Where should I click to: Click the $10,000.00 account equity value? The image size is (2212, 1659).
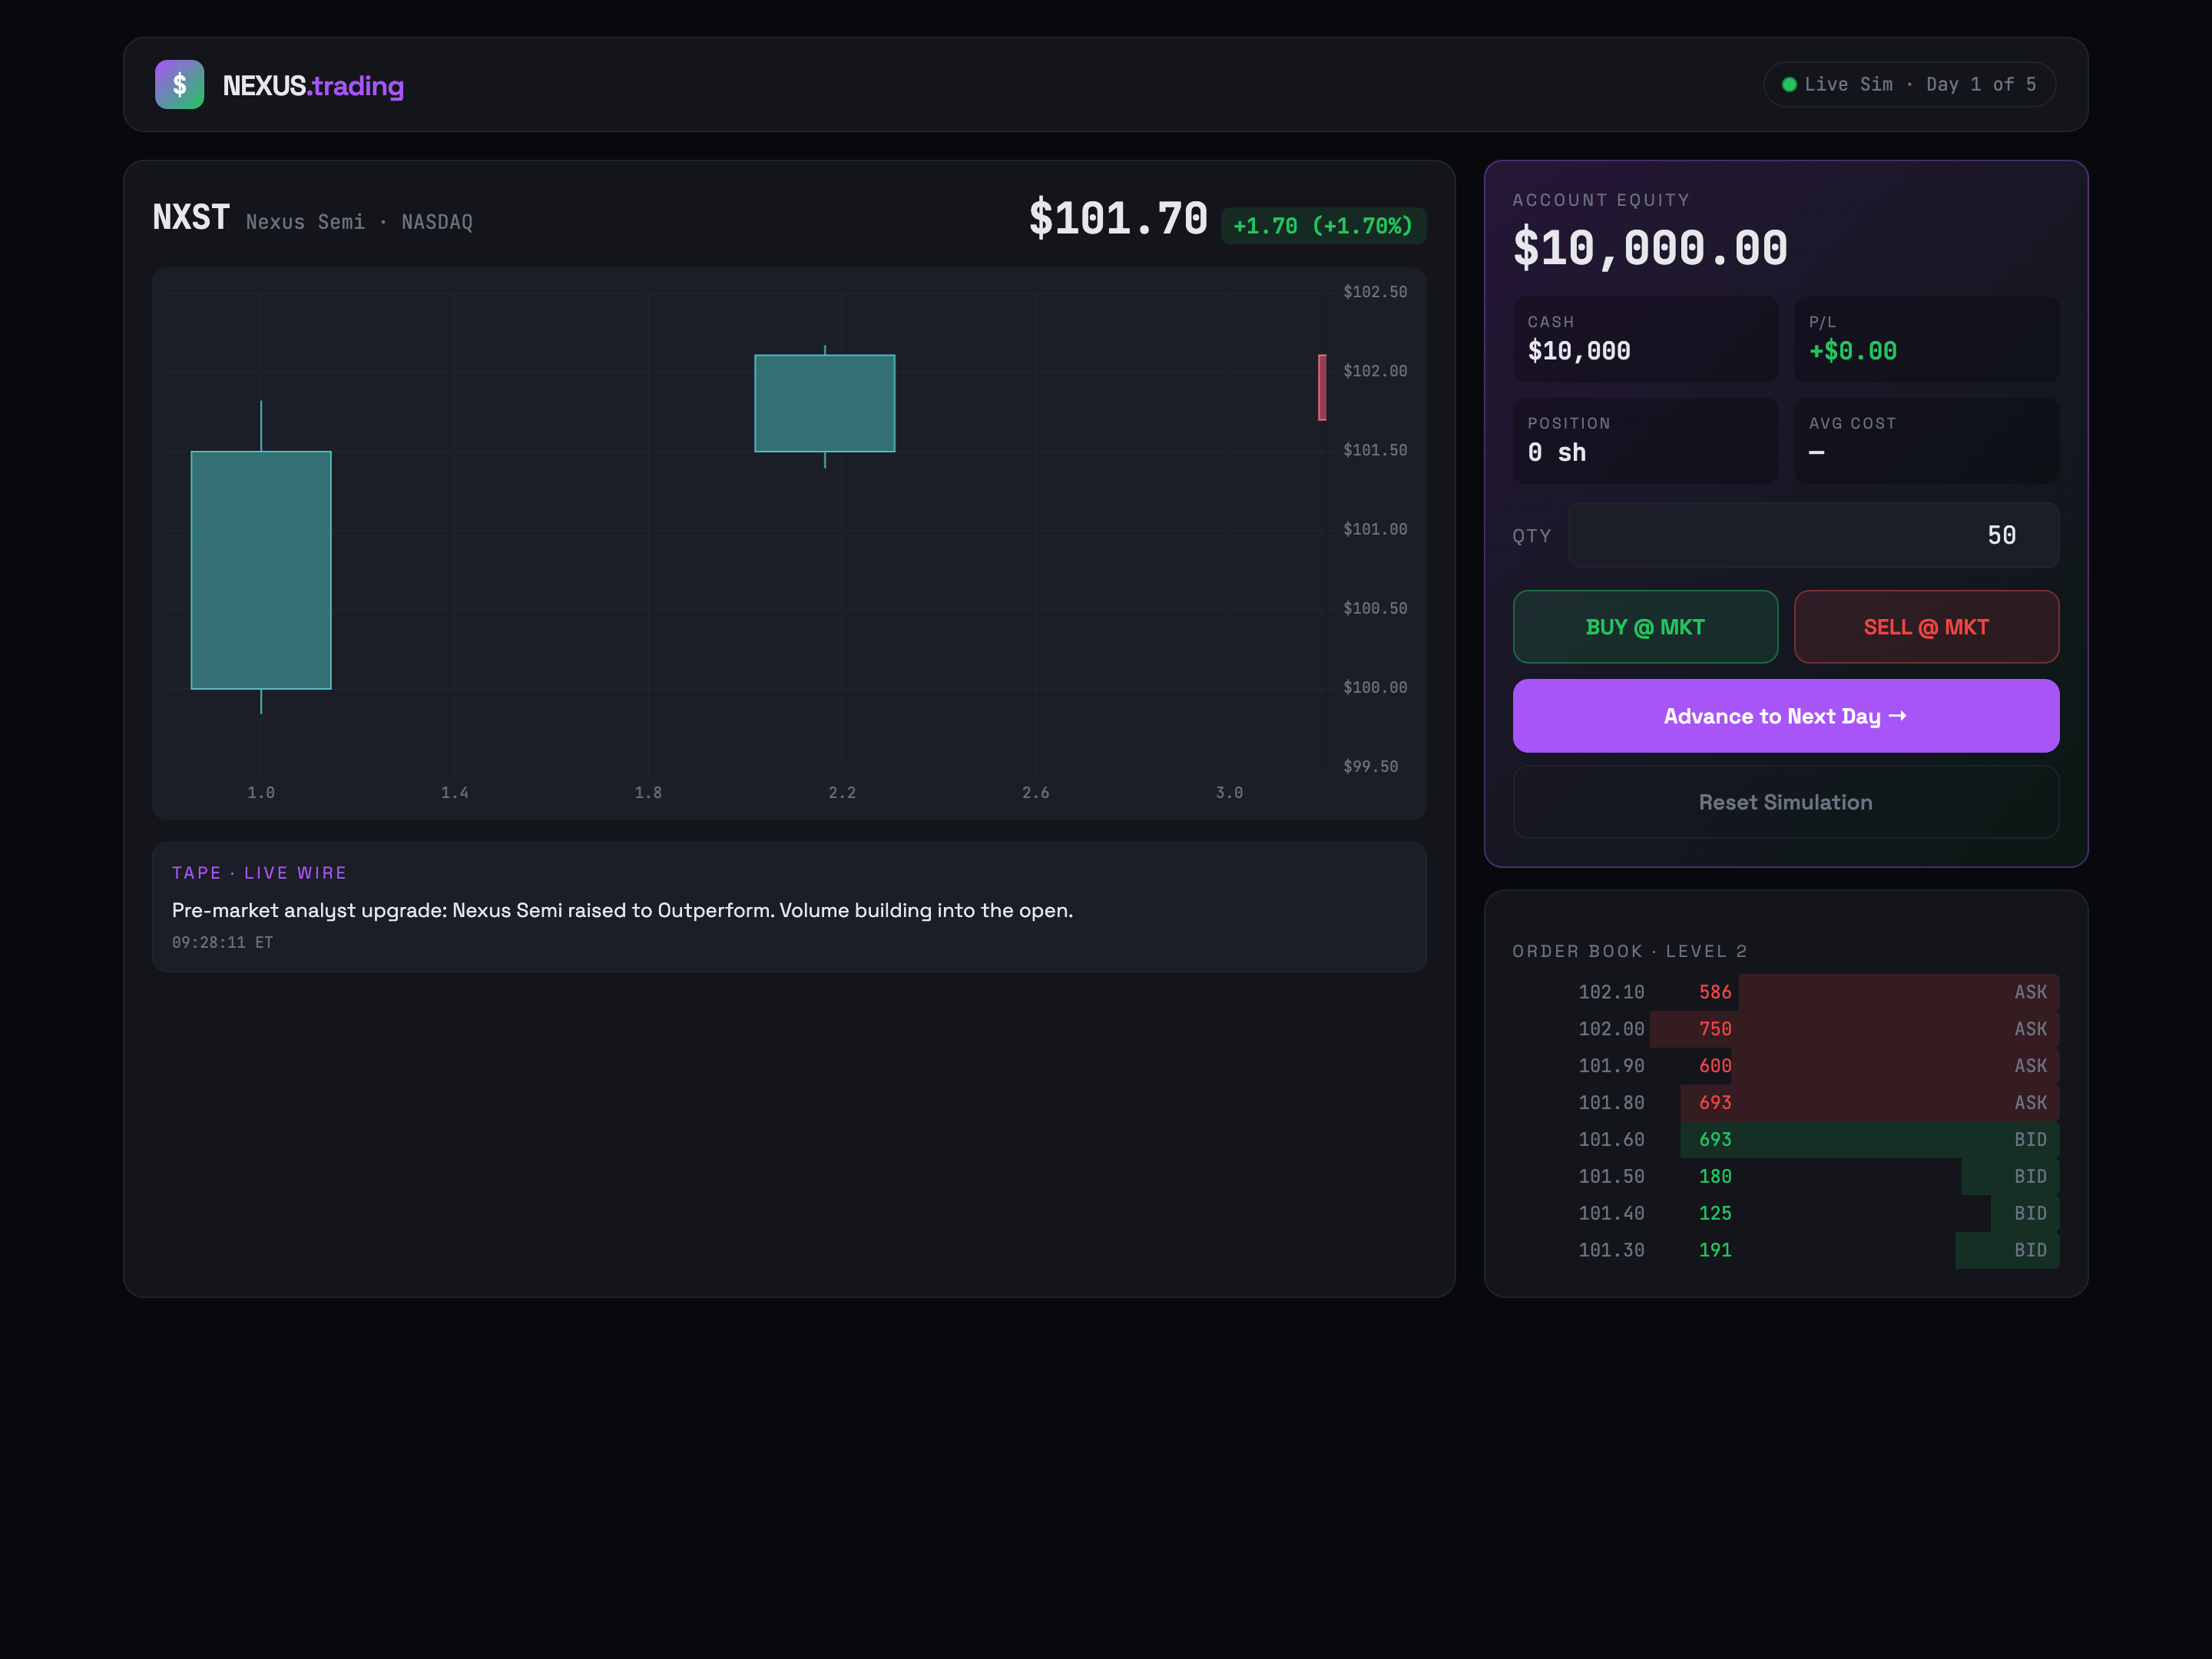[x=1650, y=248]
